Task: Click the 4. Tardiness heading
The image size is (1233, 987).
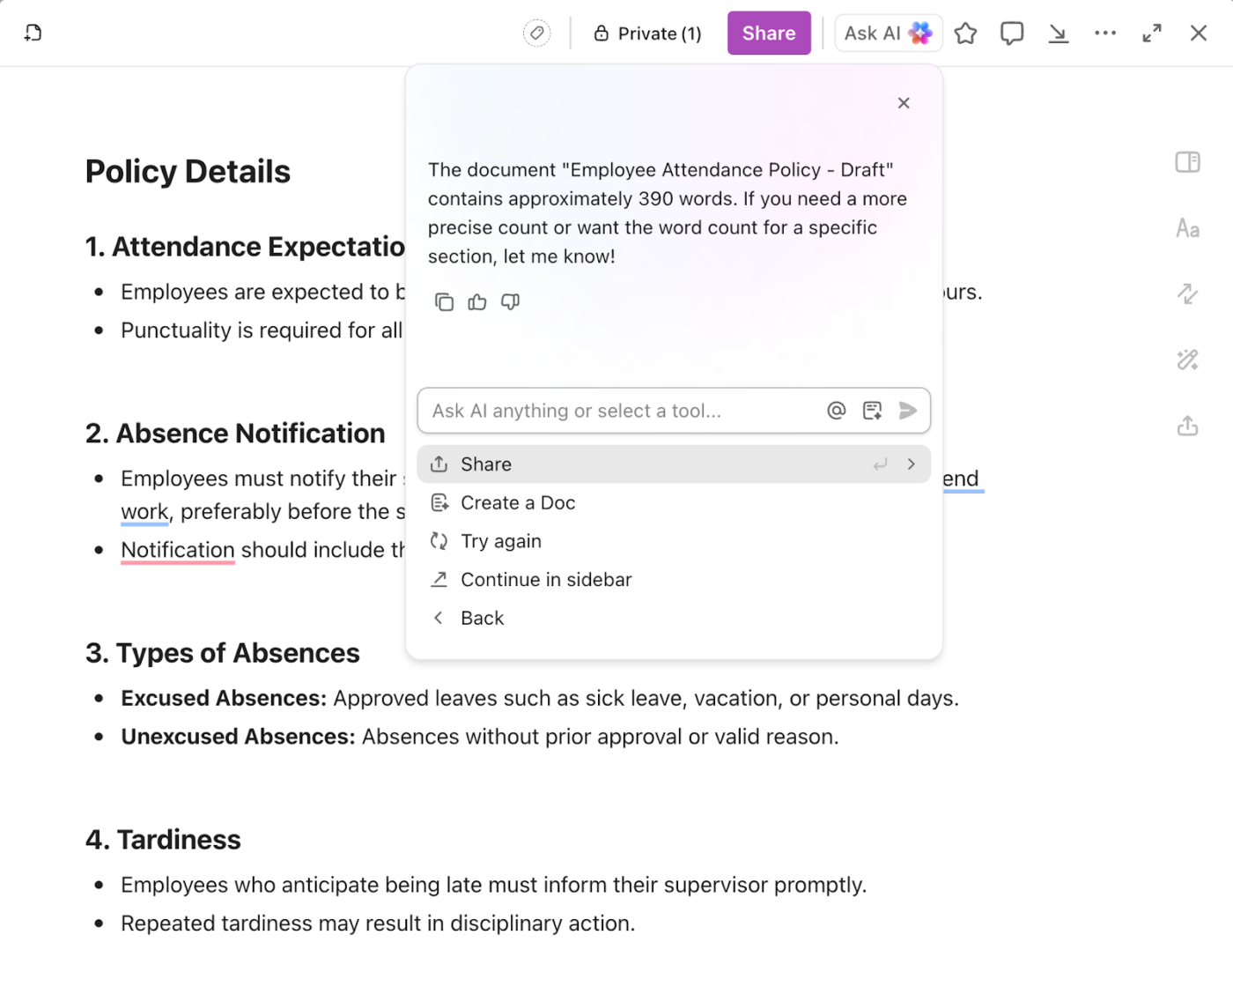Action: 163,840
